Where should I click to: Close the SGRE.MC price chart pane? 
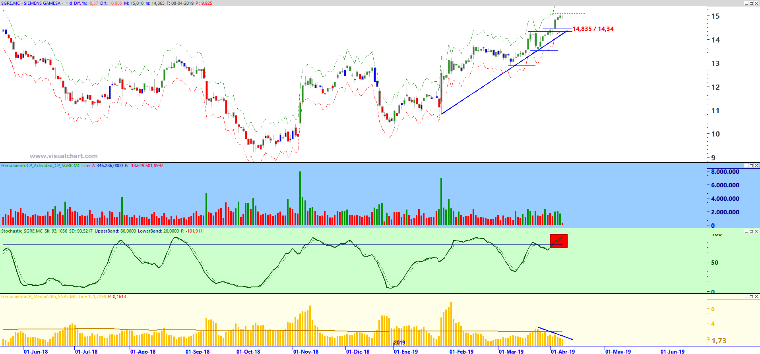(756, 3)
